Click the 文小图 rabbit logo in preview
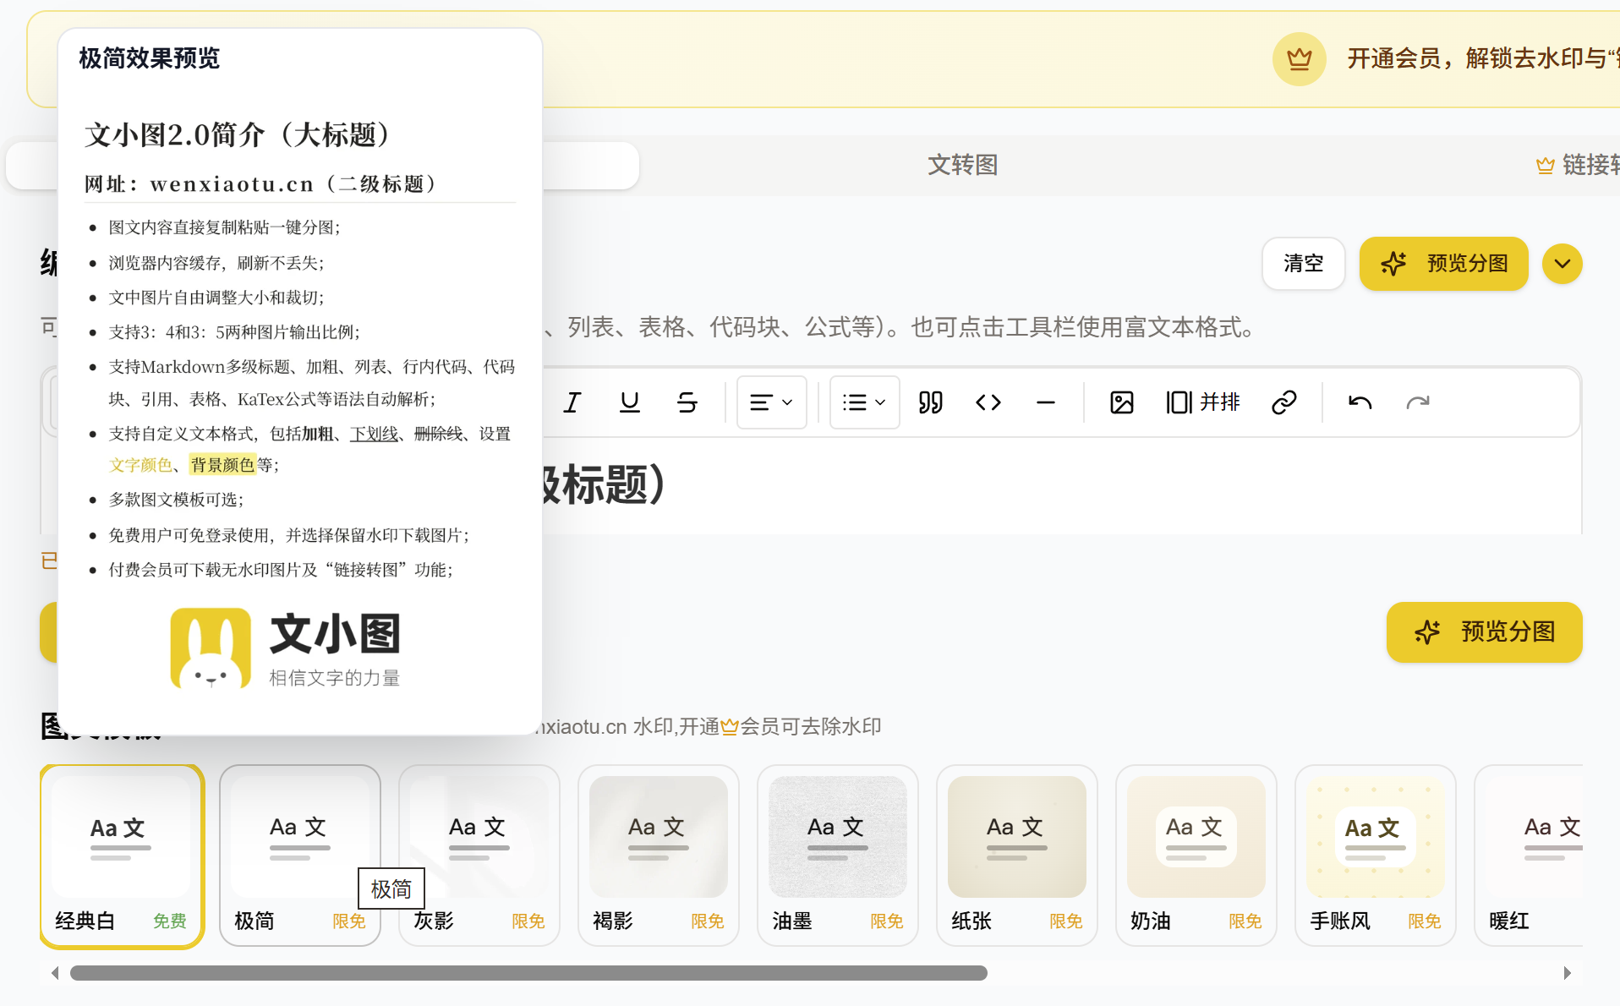 coord(211,648)
